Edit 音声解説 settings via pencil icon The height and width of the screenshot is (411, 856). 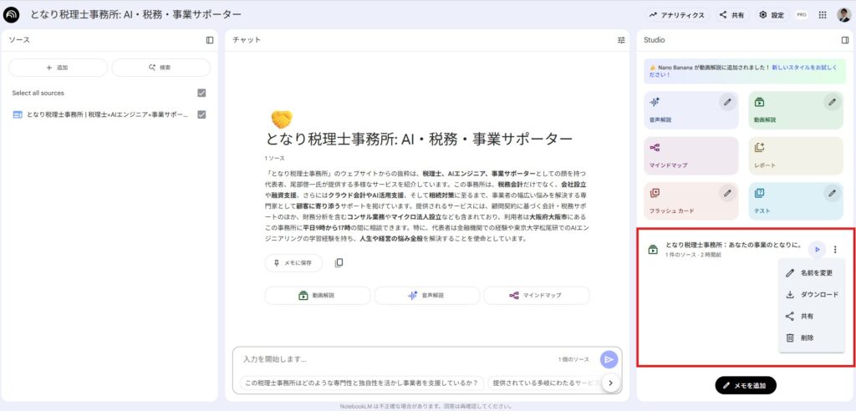pos(727,102)
